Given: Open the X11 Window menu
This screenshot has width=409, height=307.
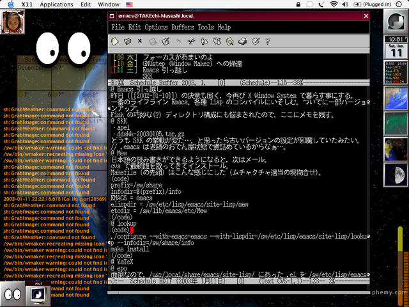Looking at the screenshot, I should pyautogui.click(x=109, y=4).
